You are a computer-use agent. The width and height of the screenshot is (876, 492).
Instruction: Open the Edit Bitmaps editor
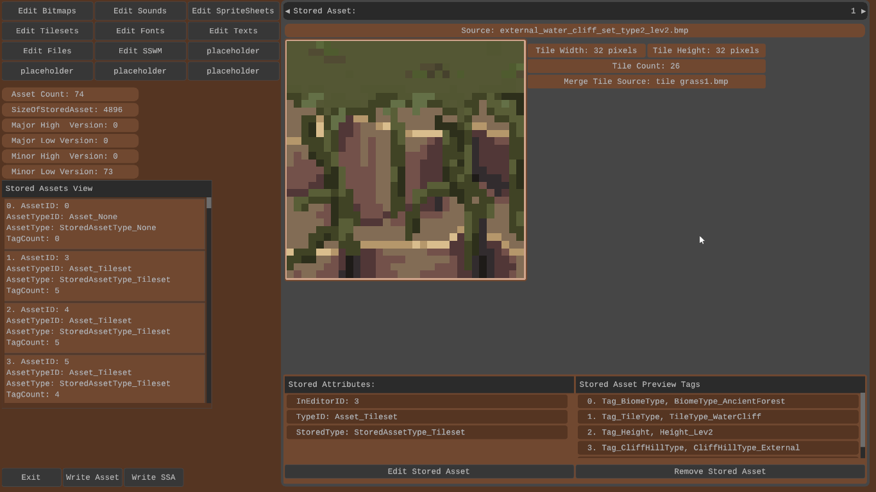pyautogui.click(x=47, y=11)
